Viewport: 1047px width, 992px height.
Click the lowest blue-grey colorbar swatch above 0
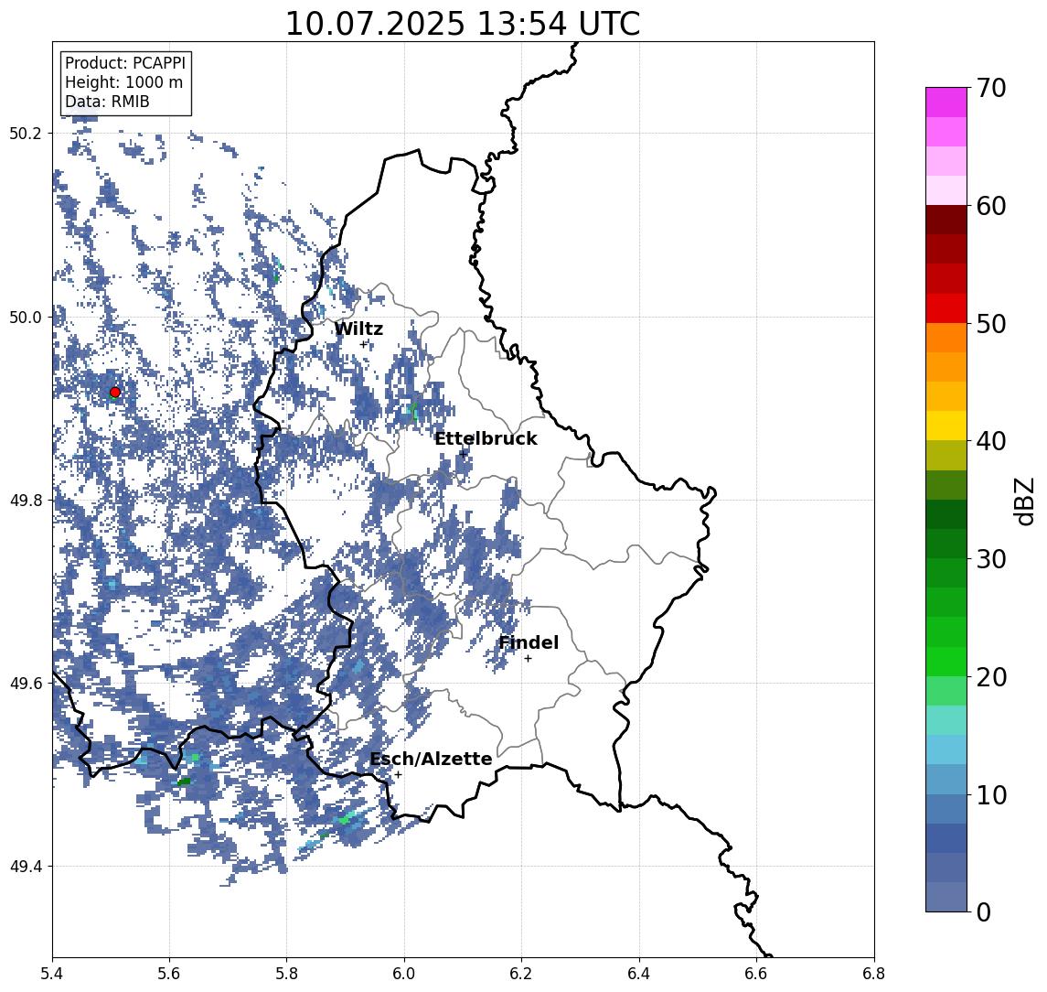[946, 897]
